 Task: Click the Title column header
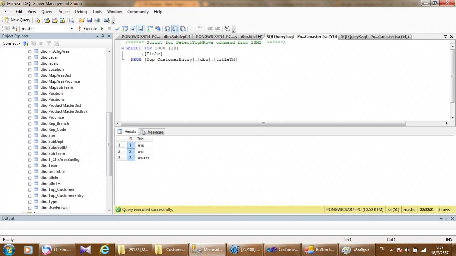pyautogui.click(x=144, y=139)
